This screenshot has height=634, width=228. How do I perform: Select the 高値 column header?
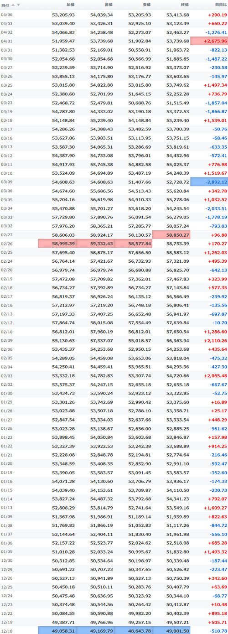(108, 5)
